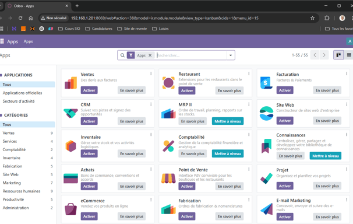The width and height of the screenshot is (353, 224).
Task: Click the Facturation app icon
Action: (266, 83)
